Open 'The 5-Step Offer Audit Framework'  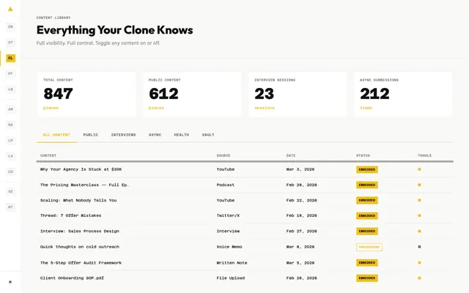click(x=81, y=263)
